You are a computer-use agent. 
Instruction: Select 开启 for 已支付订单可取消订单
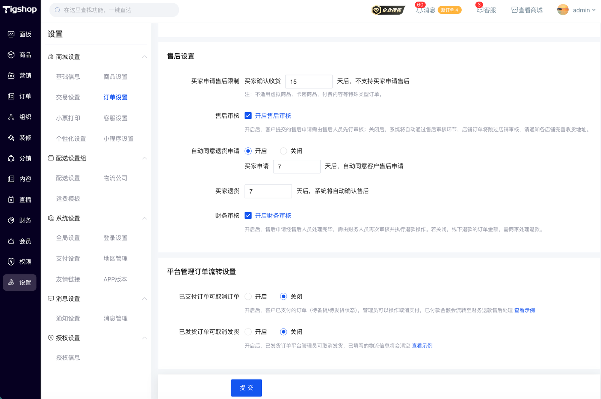tap(248, 297)
